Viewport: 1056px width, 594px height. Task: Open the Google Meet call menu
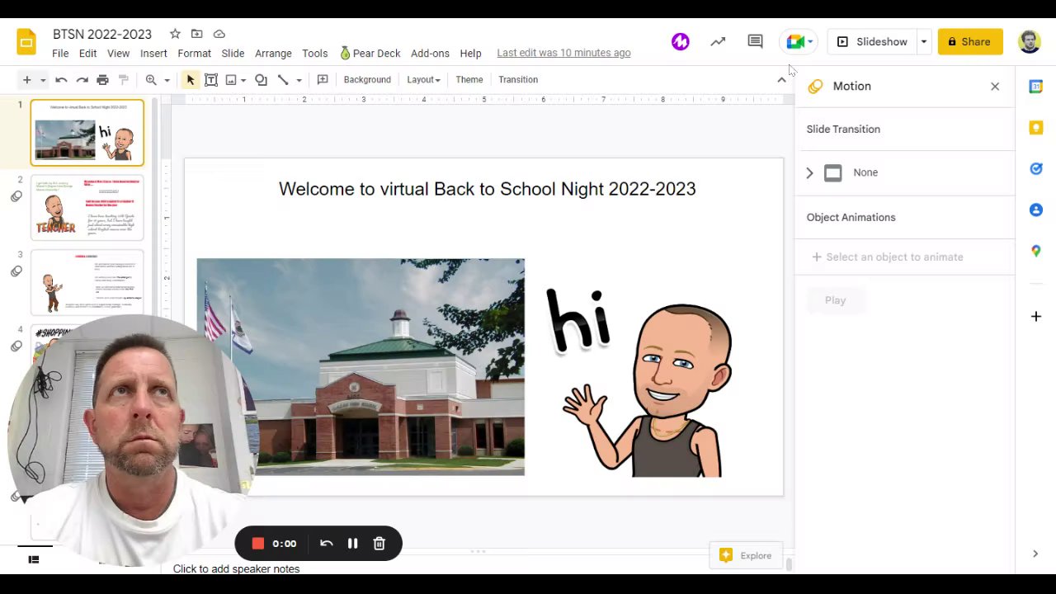coord(799,41)
